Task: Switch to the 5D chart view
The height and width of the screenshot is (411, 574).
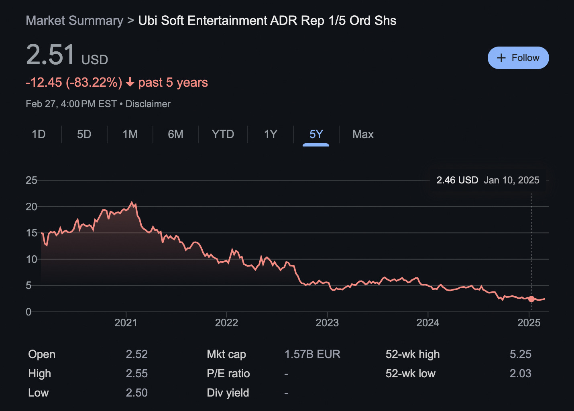Action: [x=84, y=134]
